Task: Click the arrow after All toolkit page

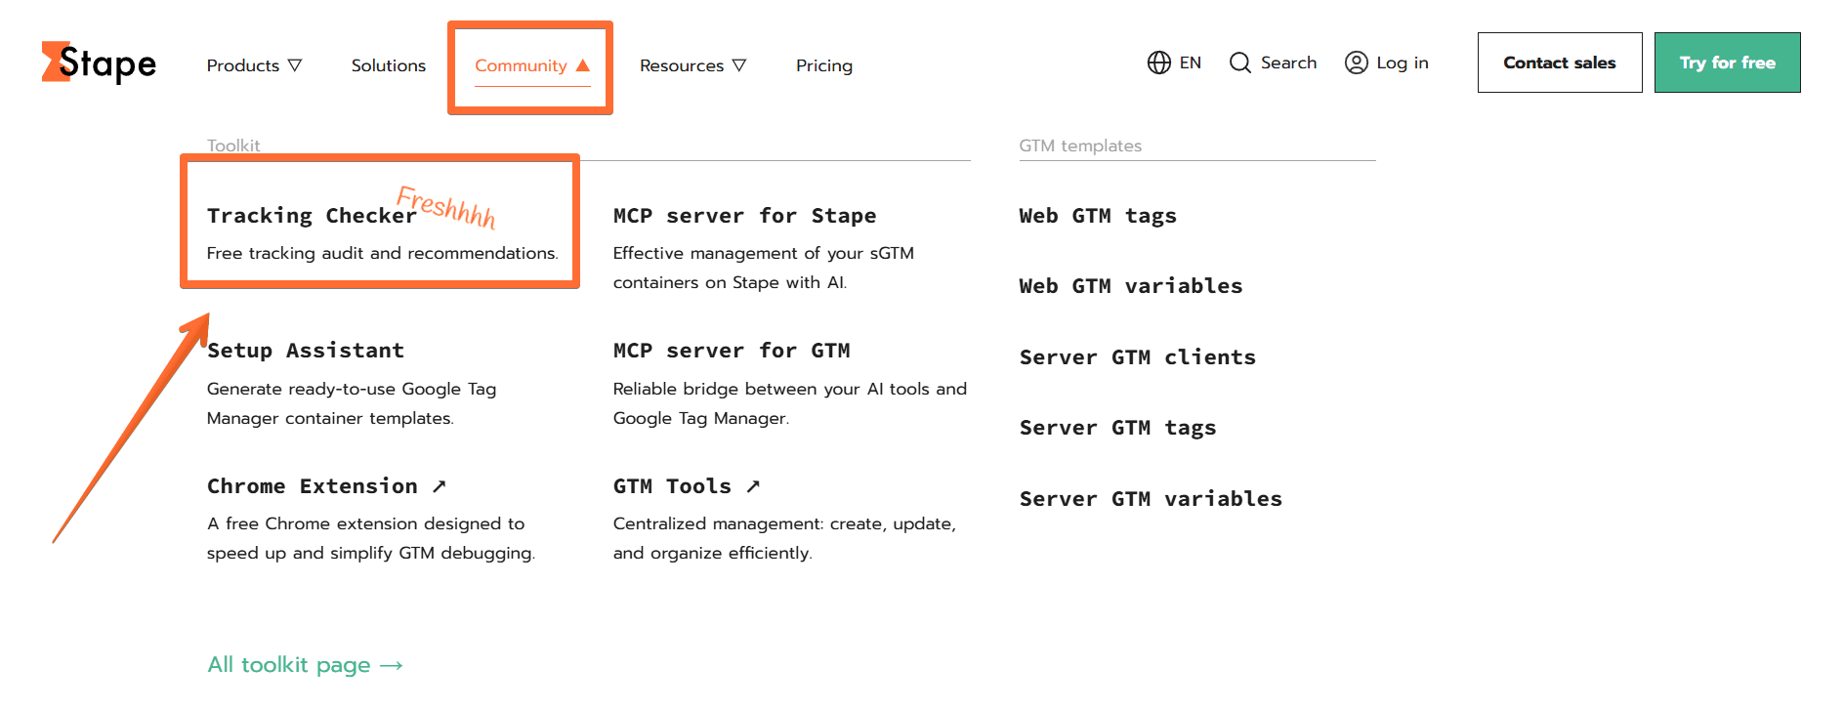Action: pos(392,666)
